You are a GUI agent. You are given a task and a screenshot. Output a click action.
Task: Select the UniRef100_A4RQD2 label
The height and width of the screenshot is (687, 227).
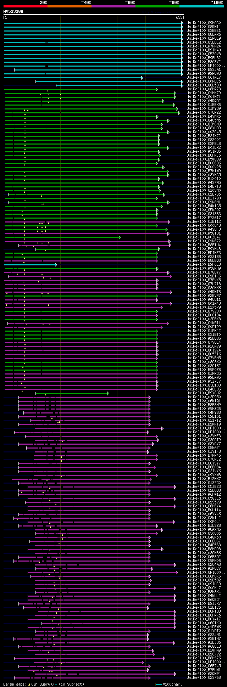coord(204,101)
